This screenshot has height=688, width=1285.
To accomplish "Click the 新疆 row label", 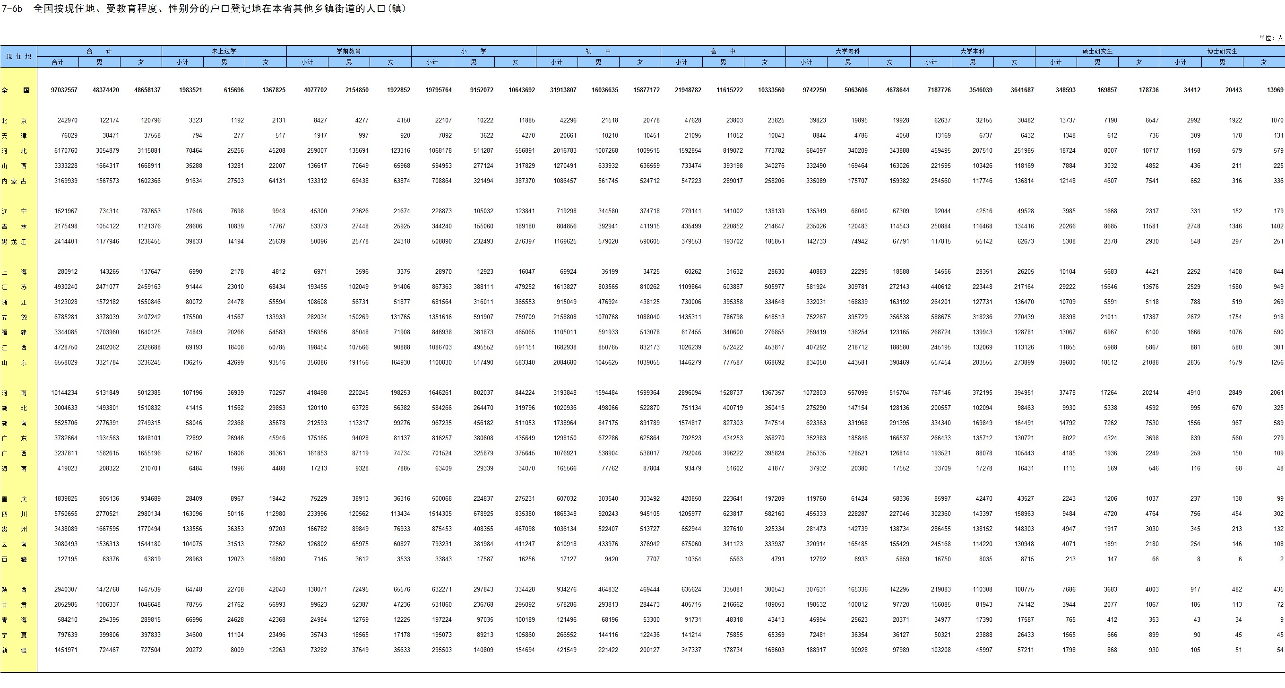I will point(15,650).
